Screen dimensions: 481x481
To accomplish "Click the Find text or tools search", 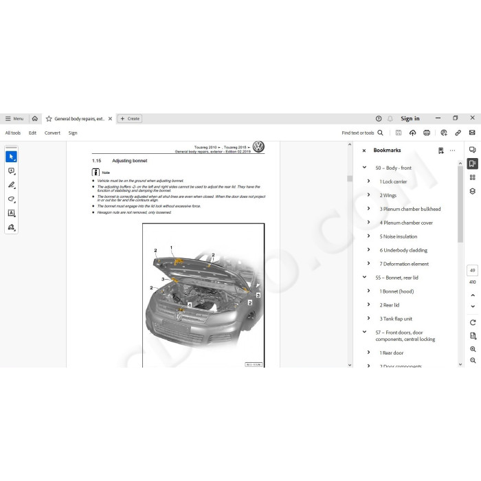I will click(362, 133).
